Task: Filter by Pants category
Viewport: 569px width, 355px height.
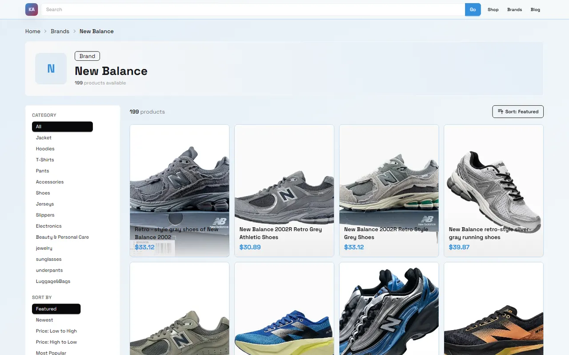Action: [x=43, y=171]
